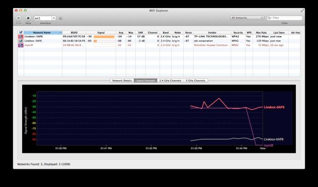
Task: Sort by the BSSID column header
Action: pyautogui.click(x=74, y=33)
